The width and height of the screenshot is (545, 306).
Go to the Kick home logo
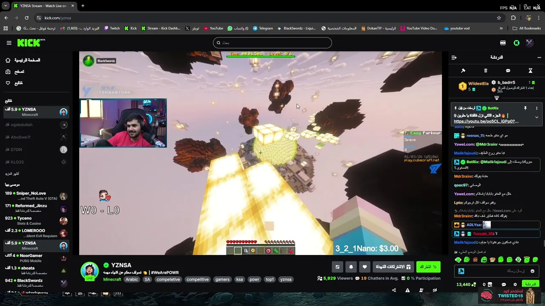pos(31,42)
